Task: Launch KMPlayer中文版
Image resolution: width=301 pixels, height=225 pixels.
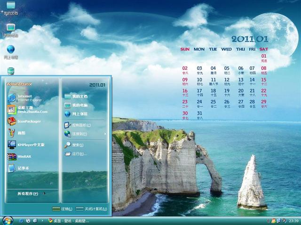Action: point(26,145)
